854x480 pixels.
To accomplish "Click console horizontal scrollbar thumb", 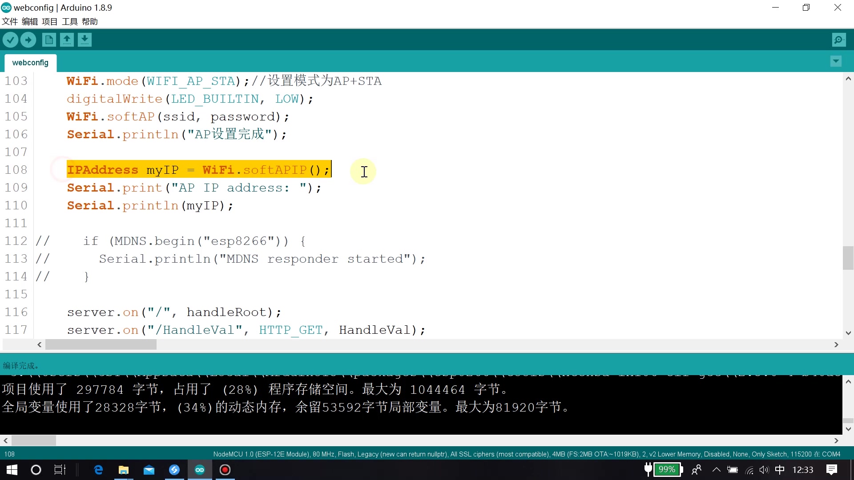I will 34,440.
